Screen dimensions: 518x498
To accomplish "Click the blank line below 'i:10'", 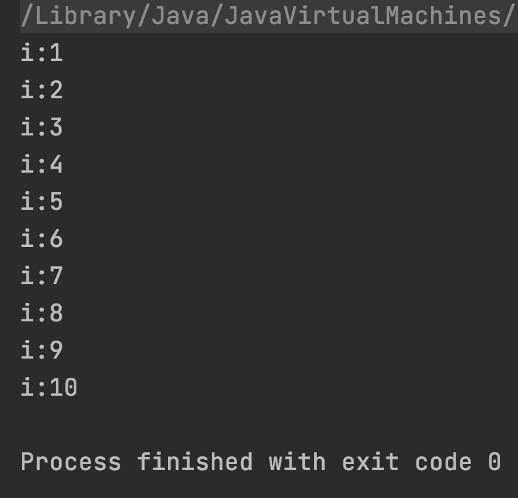I will click(x=268, y=424).
